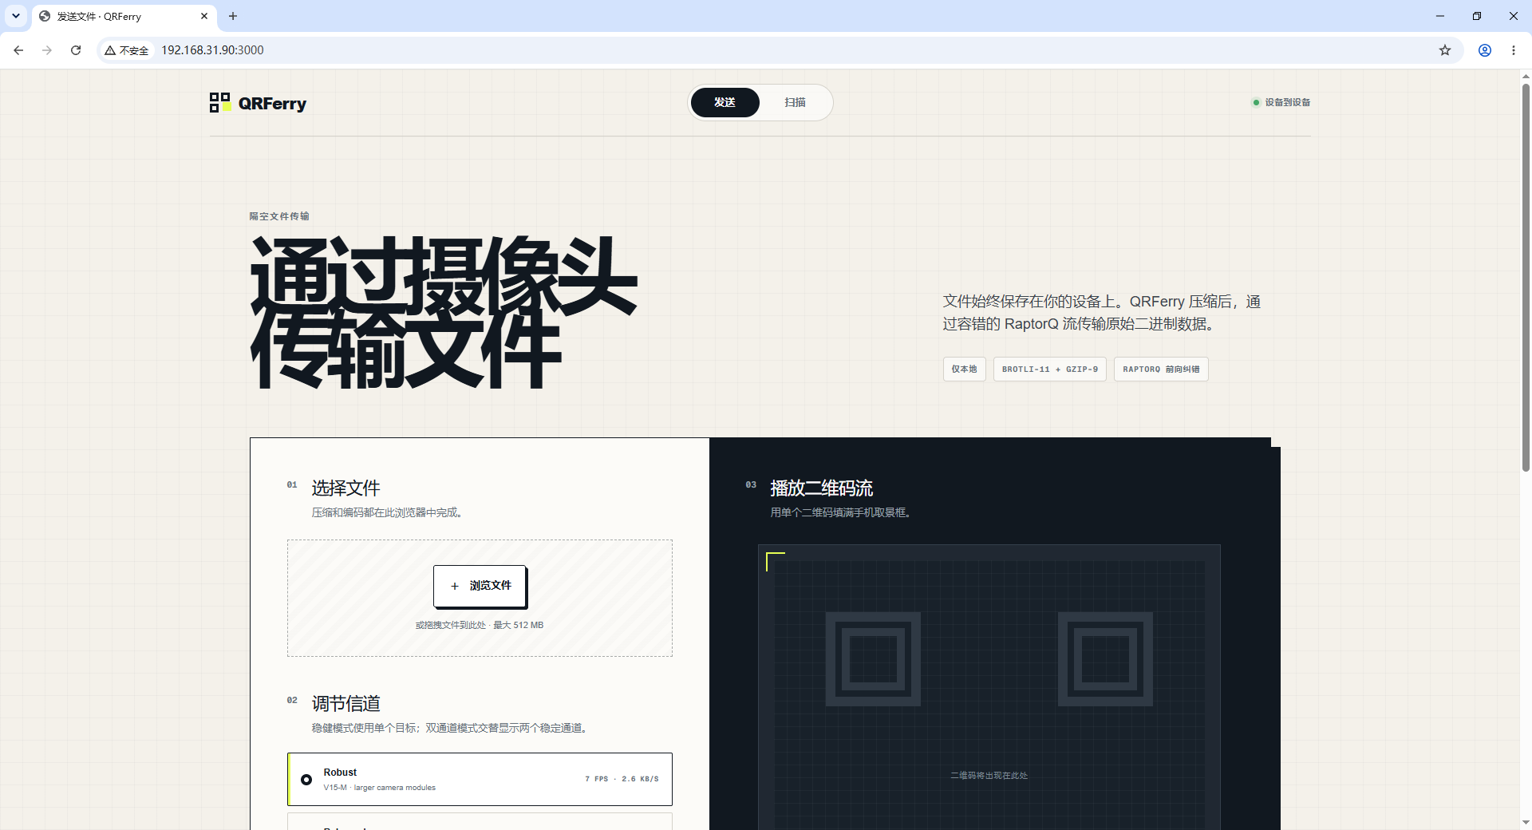This screenshot has height=830, width=1532.
Task: Open the Chrome three-dot menu
Action: pos(1514,50)
